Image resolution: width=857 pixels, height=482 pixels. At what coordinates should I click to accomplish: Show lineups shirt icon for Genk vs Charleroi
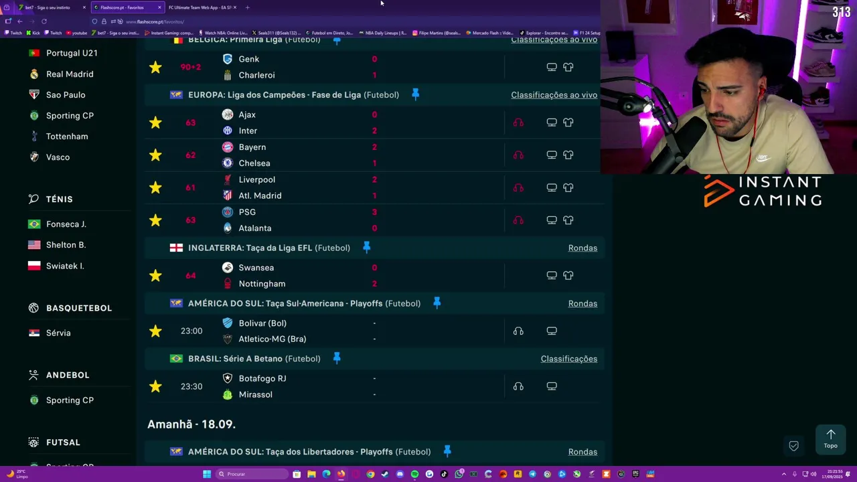(568, 67)
